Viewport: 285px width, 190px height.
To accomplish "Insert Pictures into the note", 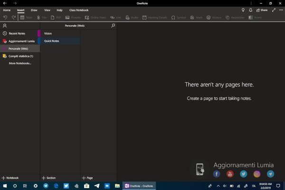I will (x=73, y=18).
